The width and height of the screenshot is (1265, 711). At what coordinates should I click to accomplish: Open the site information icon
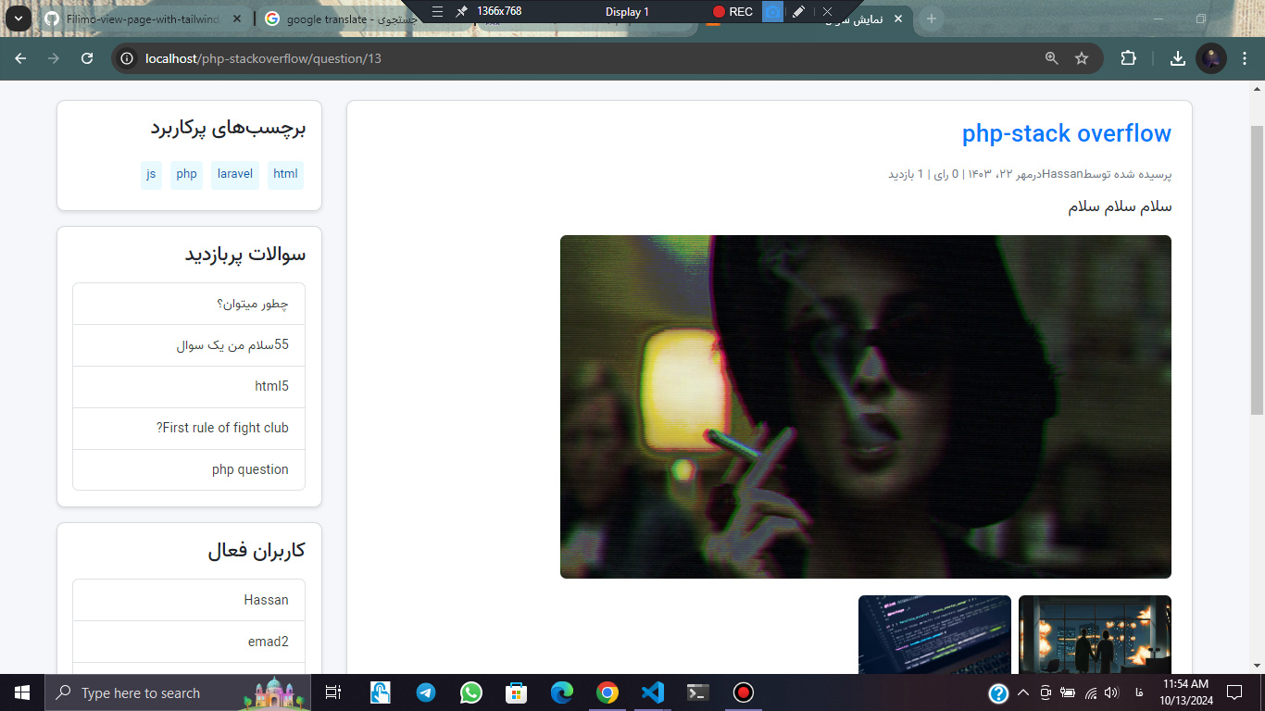coord(128,58)
